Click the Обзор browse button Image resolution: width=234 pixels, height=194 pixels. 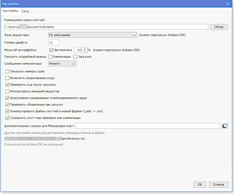coord(219,27)
